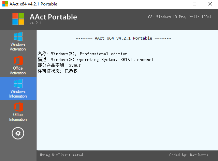The image size is (218, 161).
Task: Open Office Information via its orange icon
Action: pos(18,107)
